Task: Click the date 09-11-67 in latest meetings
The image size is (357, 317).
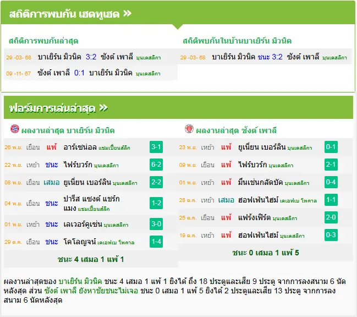Action: [19, 74]
